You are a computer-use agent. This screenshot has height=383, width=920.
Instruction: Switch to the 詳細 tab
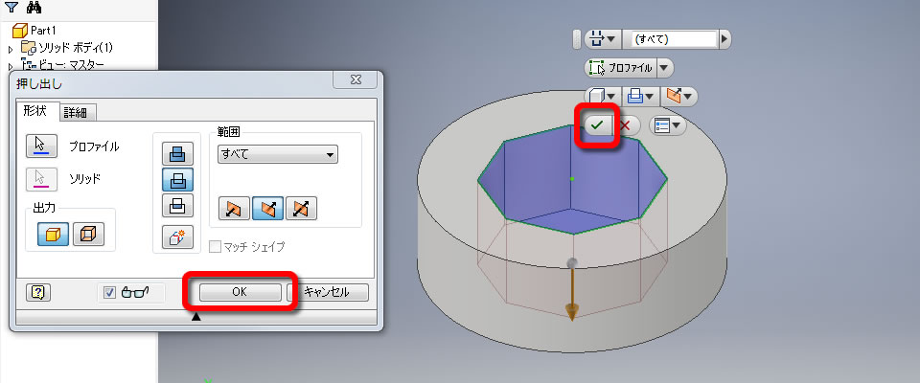pos(79,112)
